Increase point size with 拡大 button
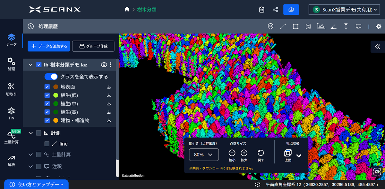This screenshot has width=385, height=189. 244,153
